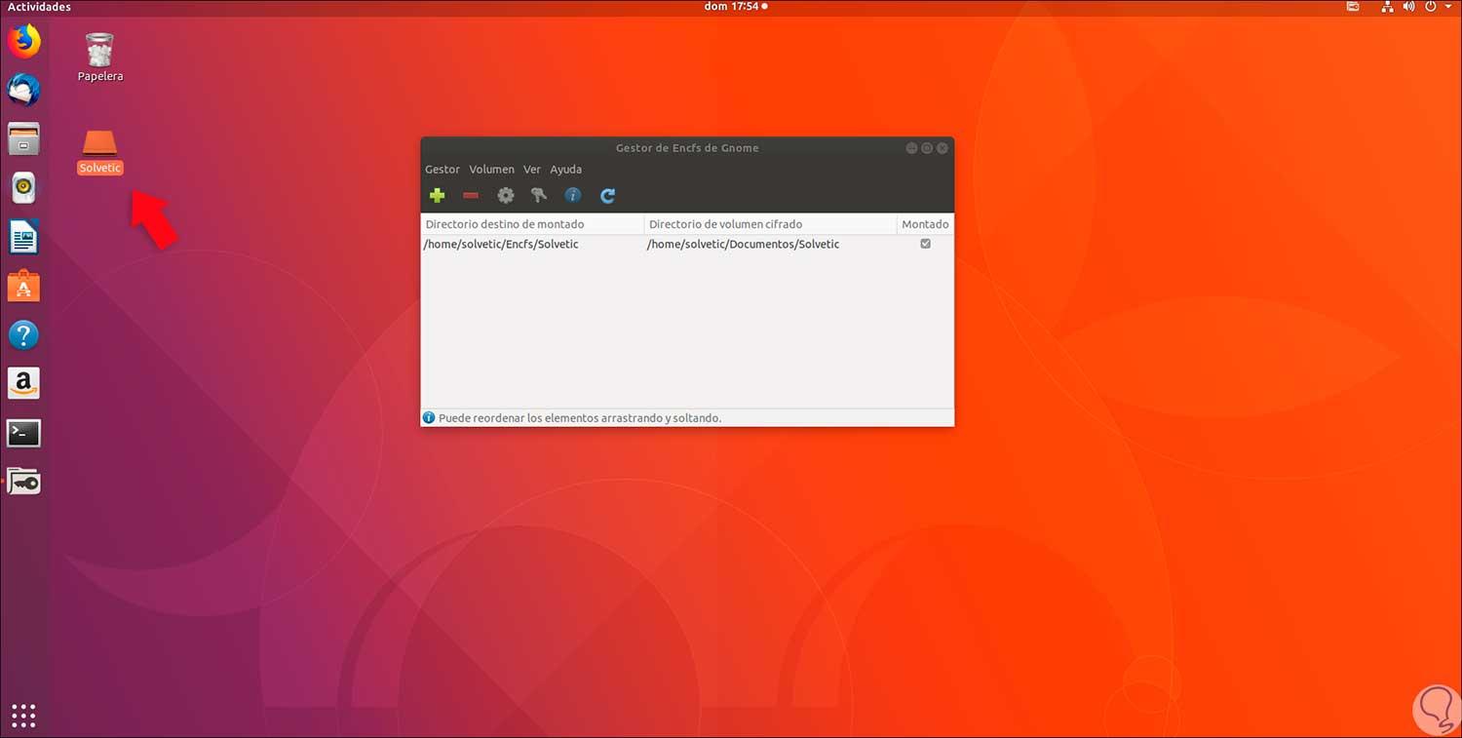
Task: Open the Files manager in the dock
Action: tap(23, 138)
